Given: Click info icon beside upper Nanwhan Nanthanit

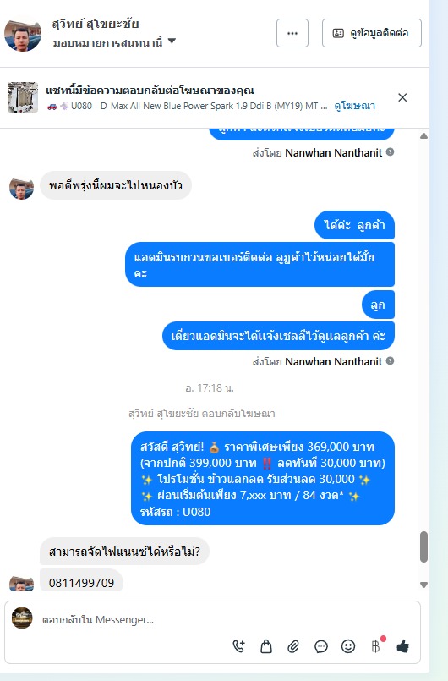Looking at the screenshot, I should click(x=390, y=152).
